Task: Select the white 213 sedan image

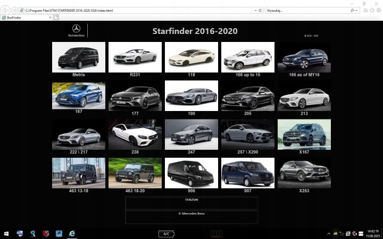Action: click(304, 96)
